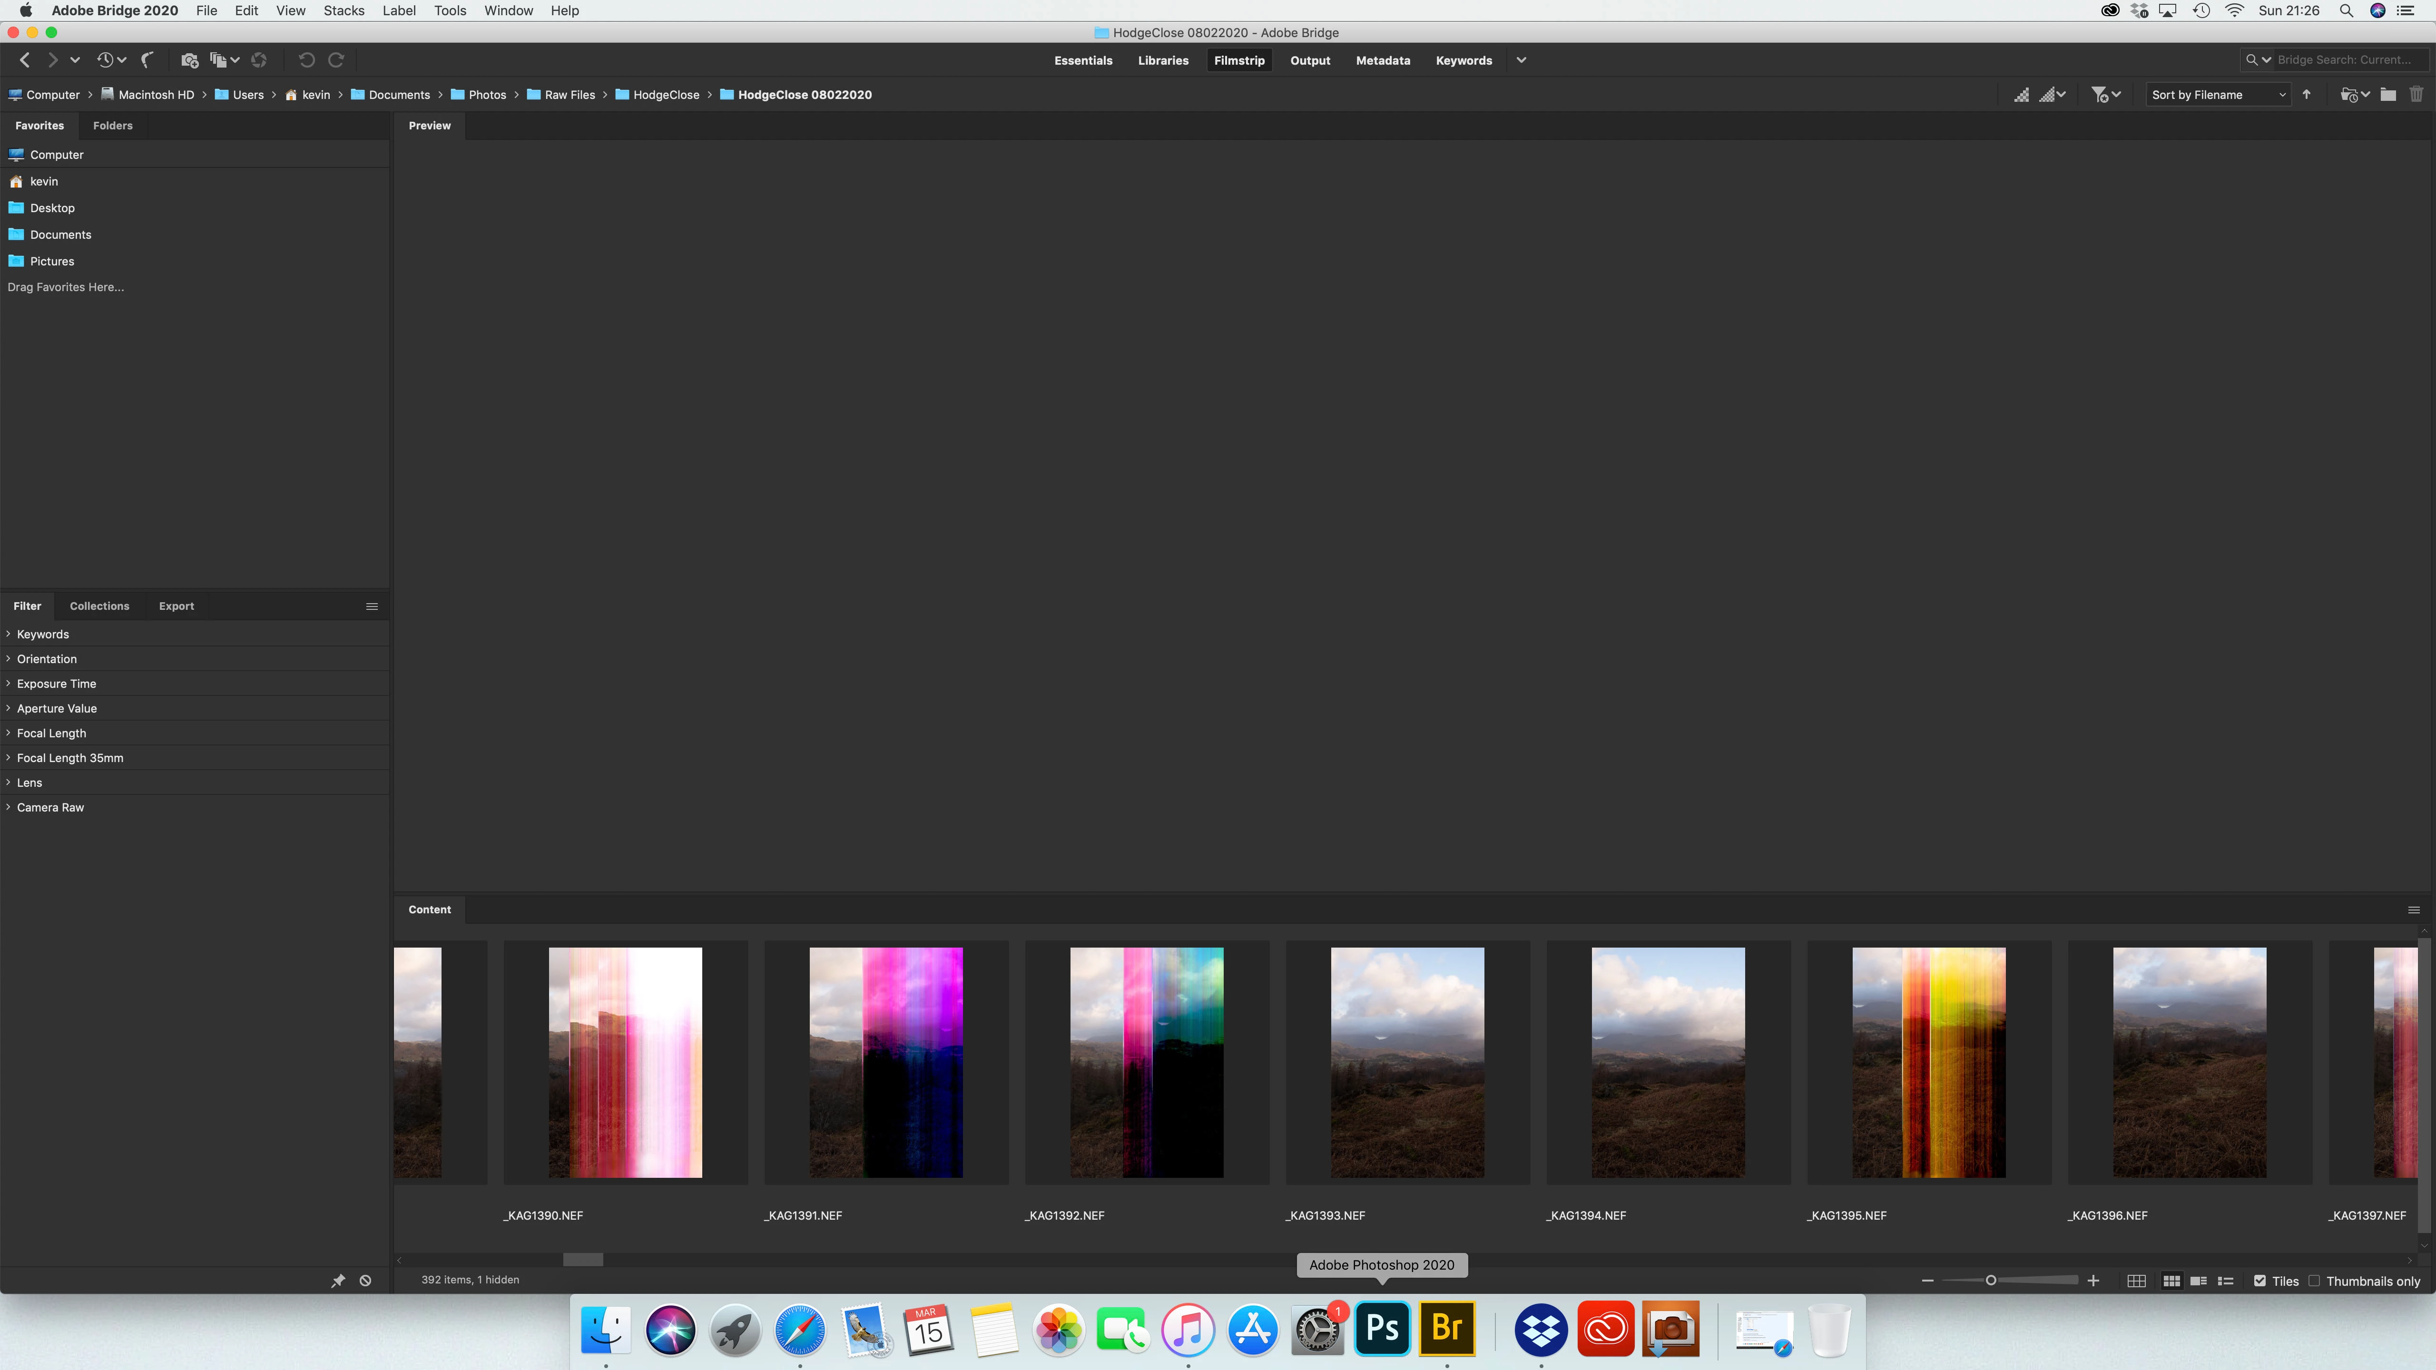Switch to View content as list icon

pos(2226,1281)
